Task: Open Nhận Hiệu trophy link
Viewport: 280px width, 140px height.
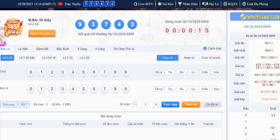Action: (x=188, y=4)
